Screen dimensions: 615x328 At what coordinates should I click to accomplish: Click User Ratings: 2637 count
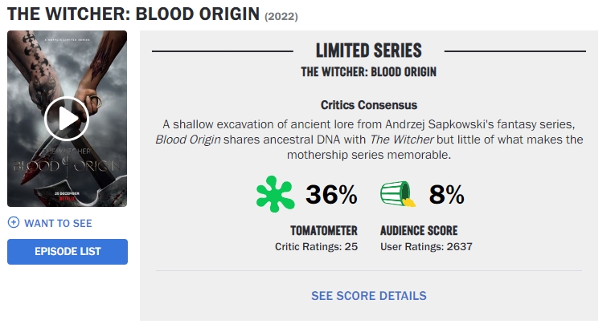(x=426, y=246)
